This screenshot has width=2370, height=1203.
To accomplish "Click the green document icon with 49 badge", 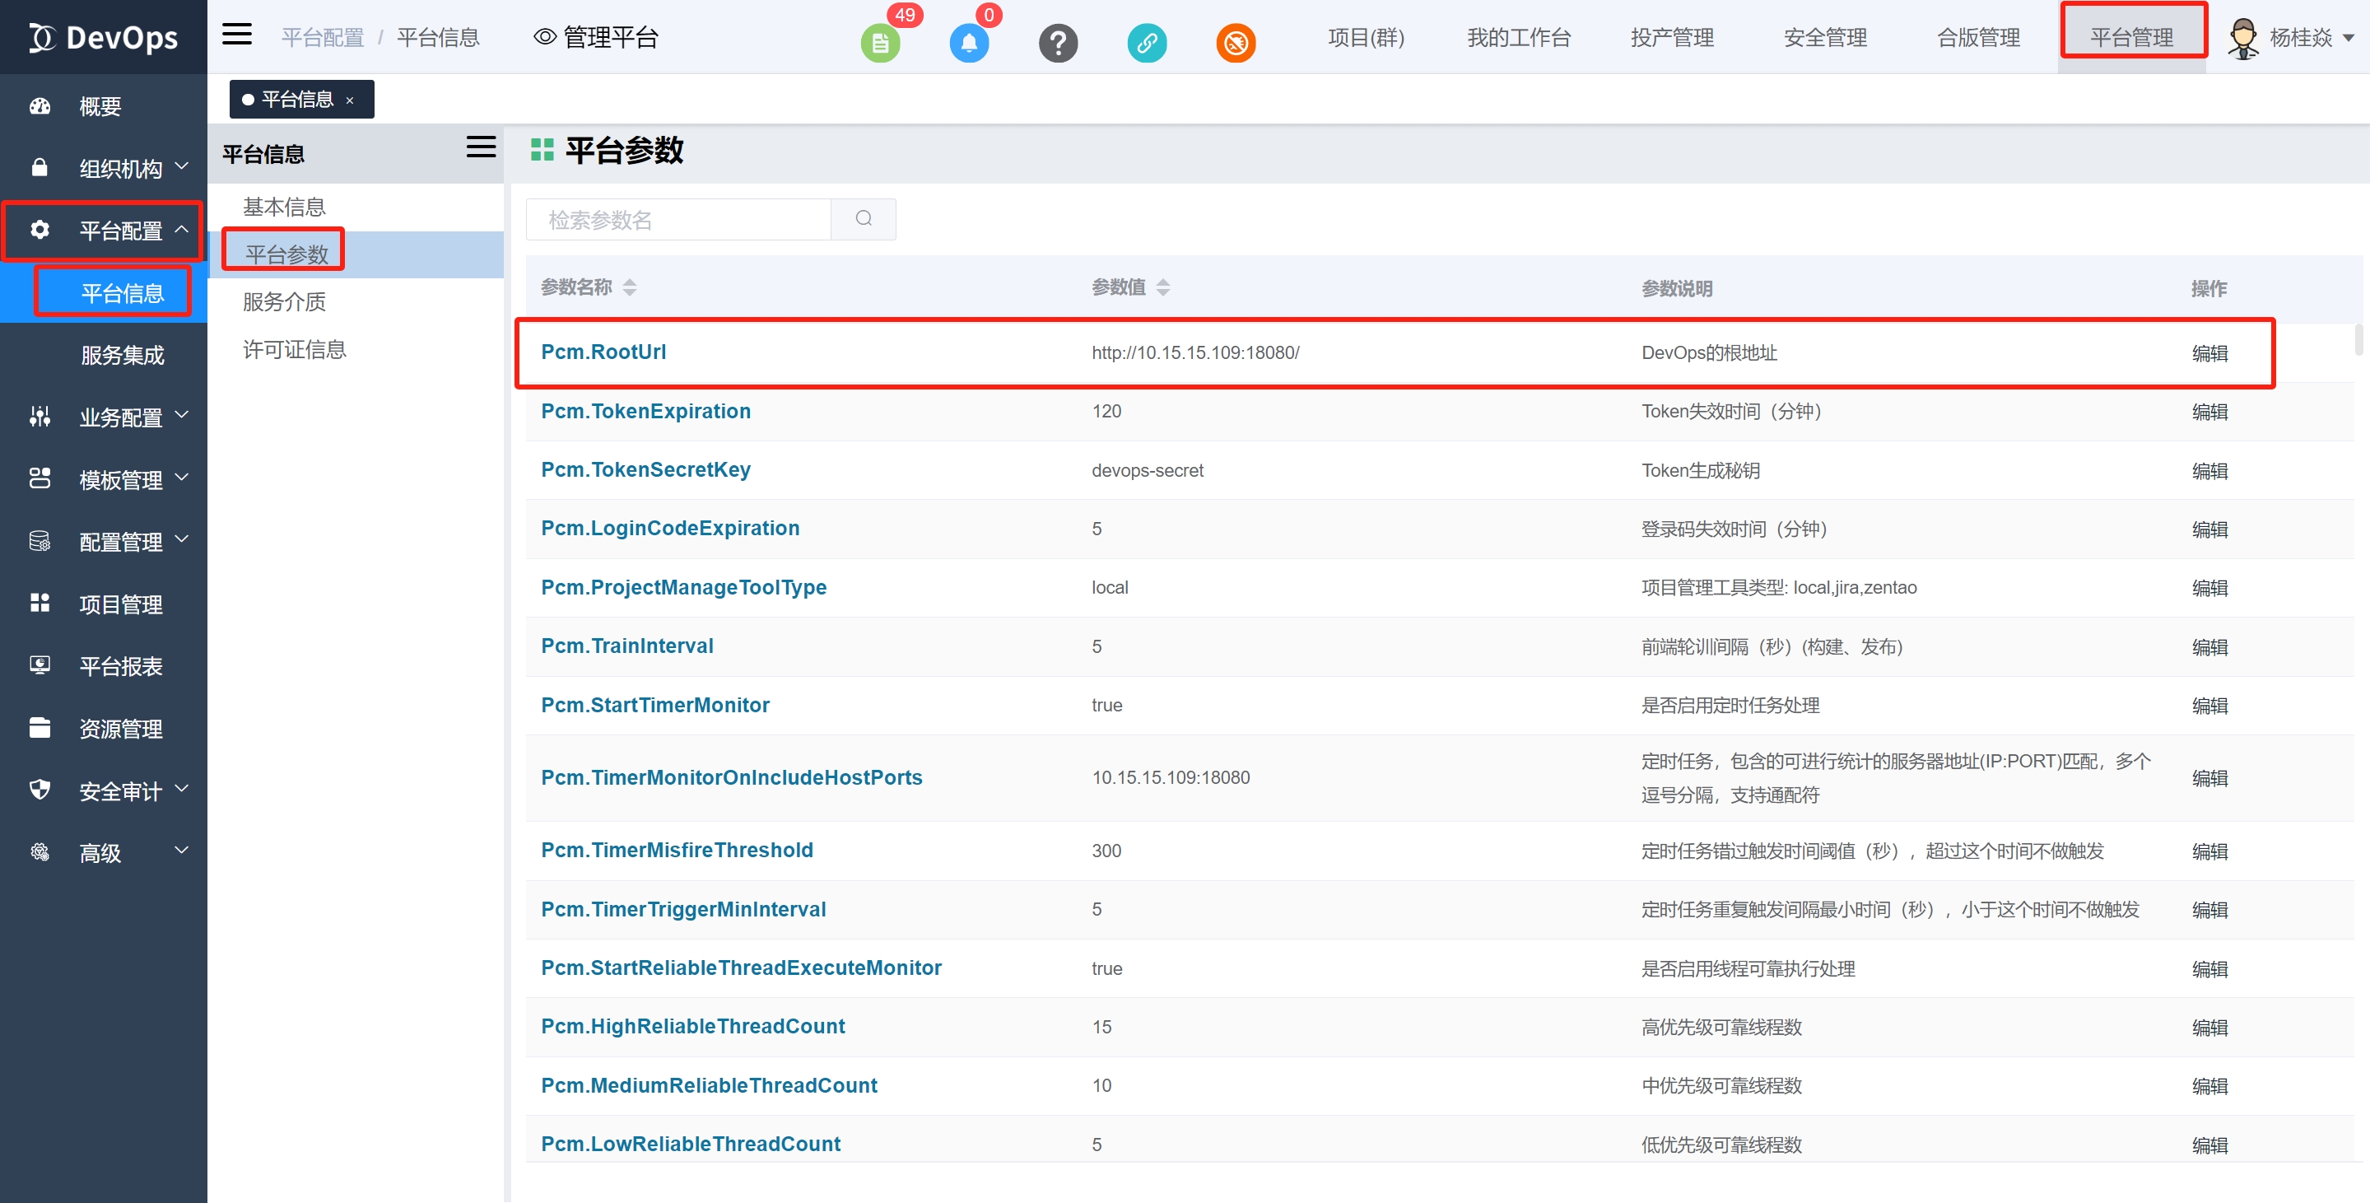I will tap(879, 42).
